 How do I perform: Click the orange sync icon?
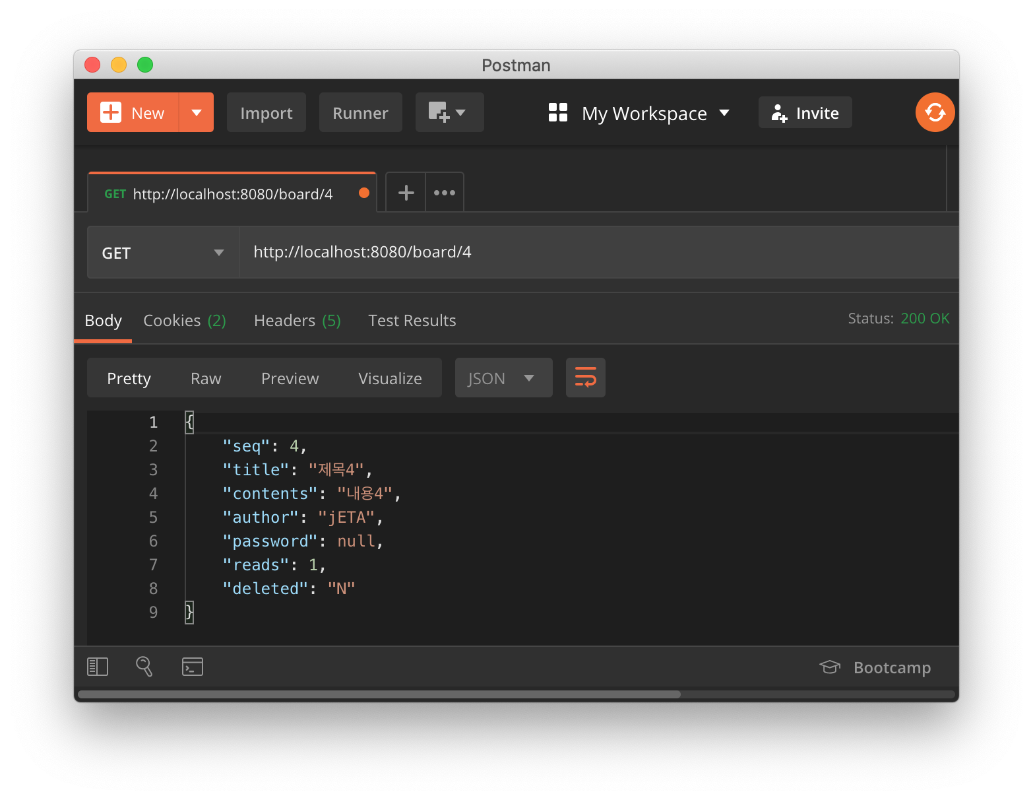click(x=935, y=112)
